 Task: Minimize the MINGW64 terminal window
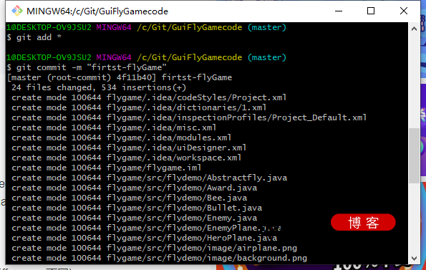(339, 11)
